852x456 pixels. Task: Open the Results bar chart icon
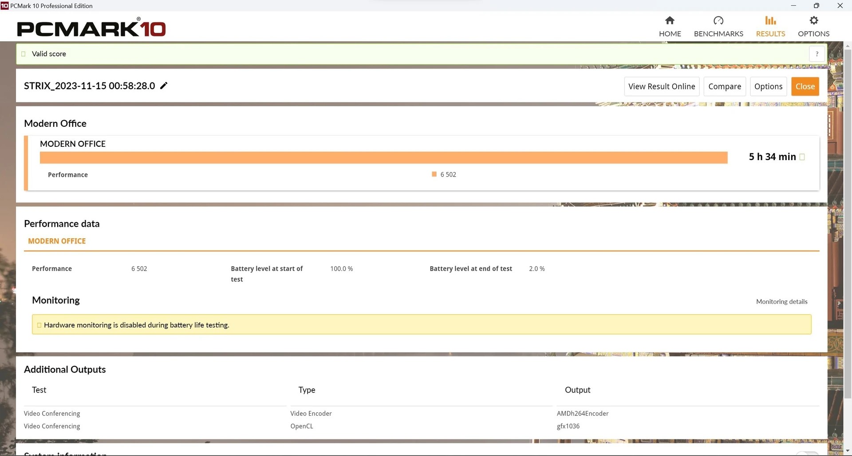click(770, 21)
